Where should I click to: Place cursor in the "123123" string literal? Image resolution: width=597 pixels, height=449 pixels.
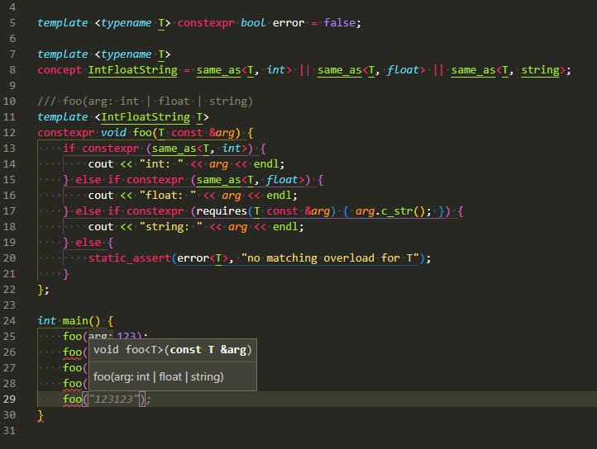pyautogui.click(x=112, y=399)
